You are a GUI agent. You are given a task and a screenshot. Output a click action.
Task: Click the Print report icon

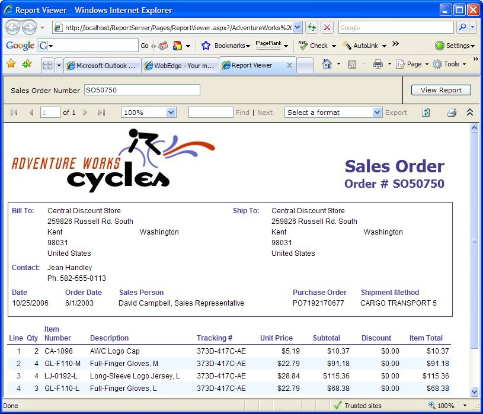(x=452, y=113)
